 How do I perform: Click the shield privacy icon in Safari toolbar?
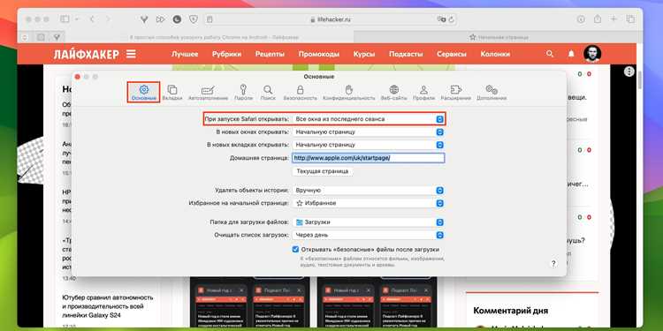click(194, 19)
